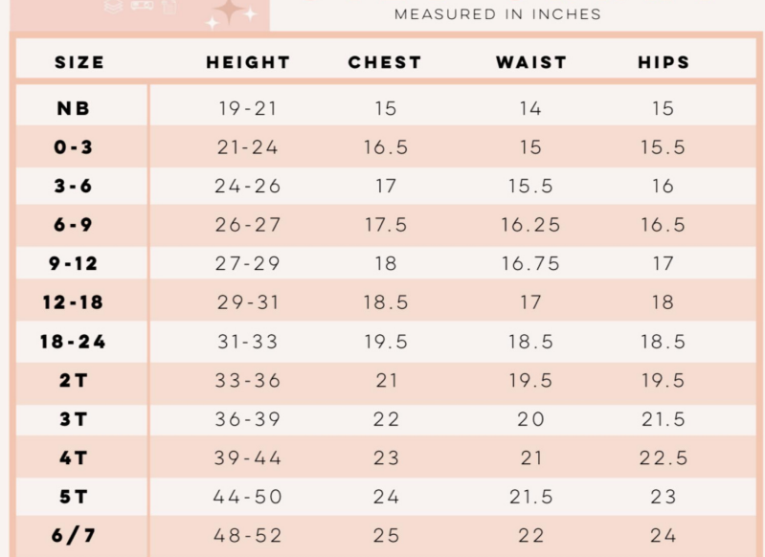This screenshot has width=765, height=557.
Task: Select the 6/7 size label
Action: tap(73, 536)
